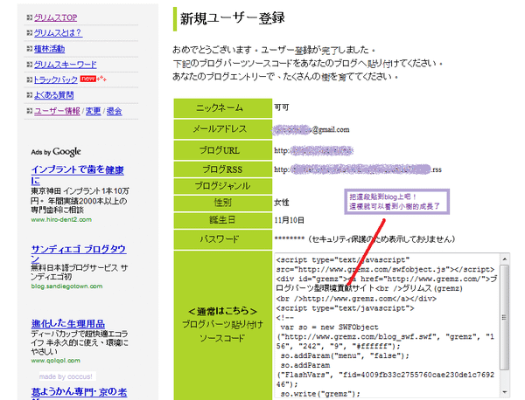
Task: Click the 誕生日 field label
Action: pos(222,220)
